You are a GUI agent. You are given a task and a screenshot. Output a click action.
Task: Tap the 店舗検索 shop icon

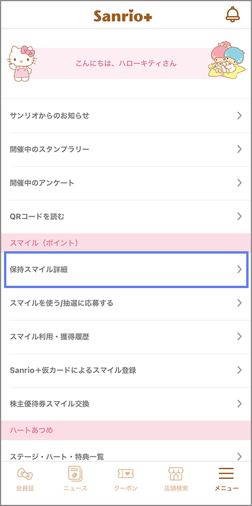pos(176,474)
